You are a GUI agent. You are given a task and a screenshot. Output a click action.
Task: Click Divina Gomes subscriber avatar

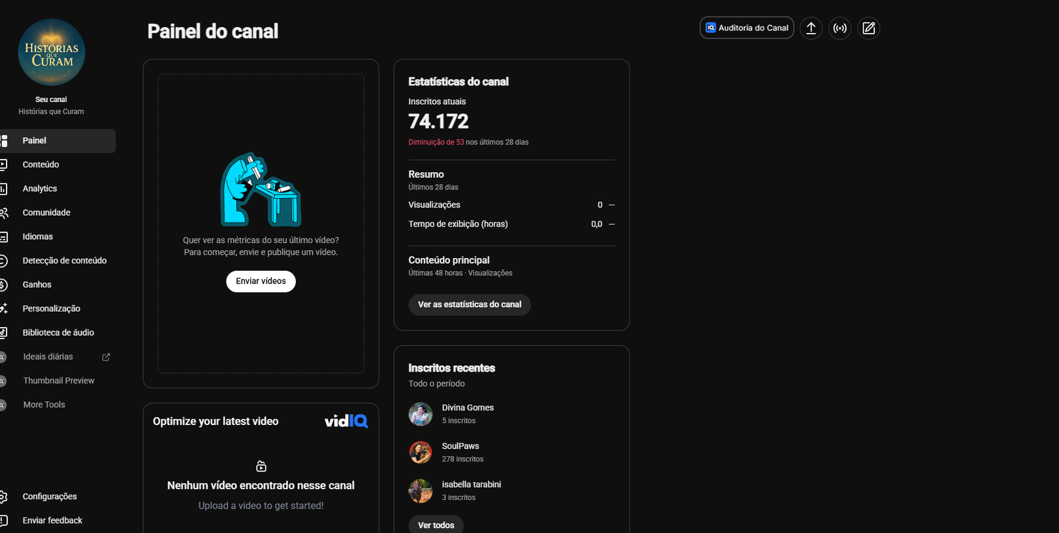pos(420,414)
